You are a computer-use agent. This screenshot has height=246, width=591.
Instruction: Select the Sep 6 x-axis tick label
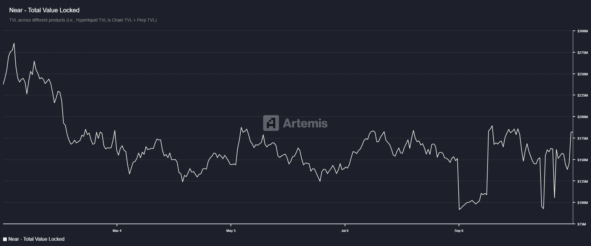click(459, 231)
